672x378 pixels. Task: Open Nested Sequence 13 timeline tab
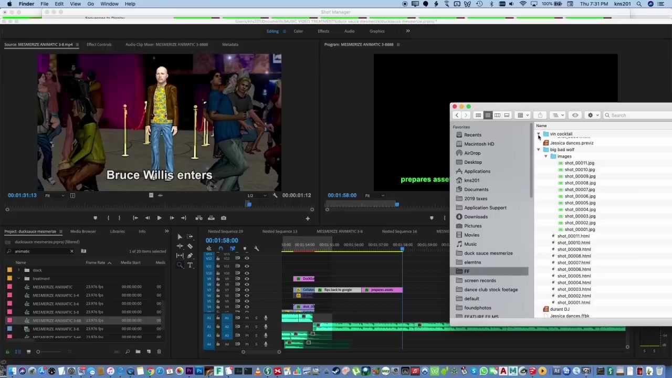coord(279,232)
